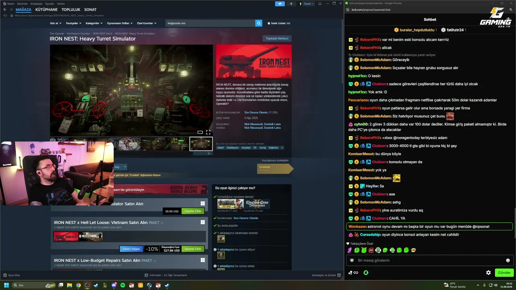Open the Nick Nieuwoudt, Dominik Latos developer link
The image size is (516, 290).
262,124
